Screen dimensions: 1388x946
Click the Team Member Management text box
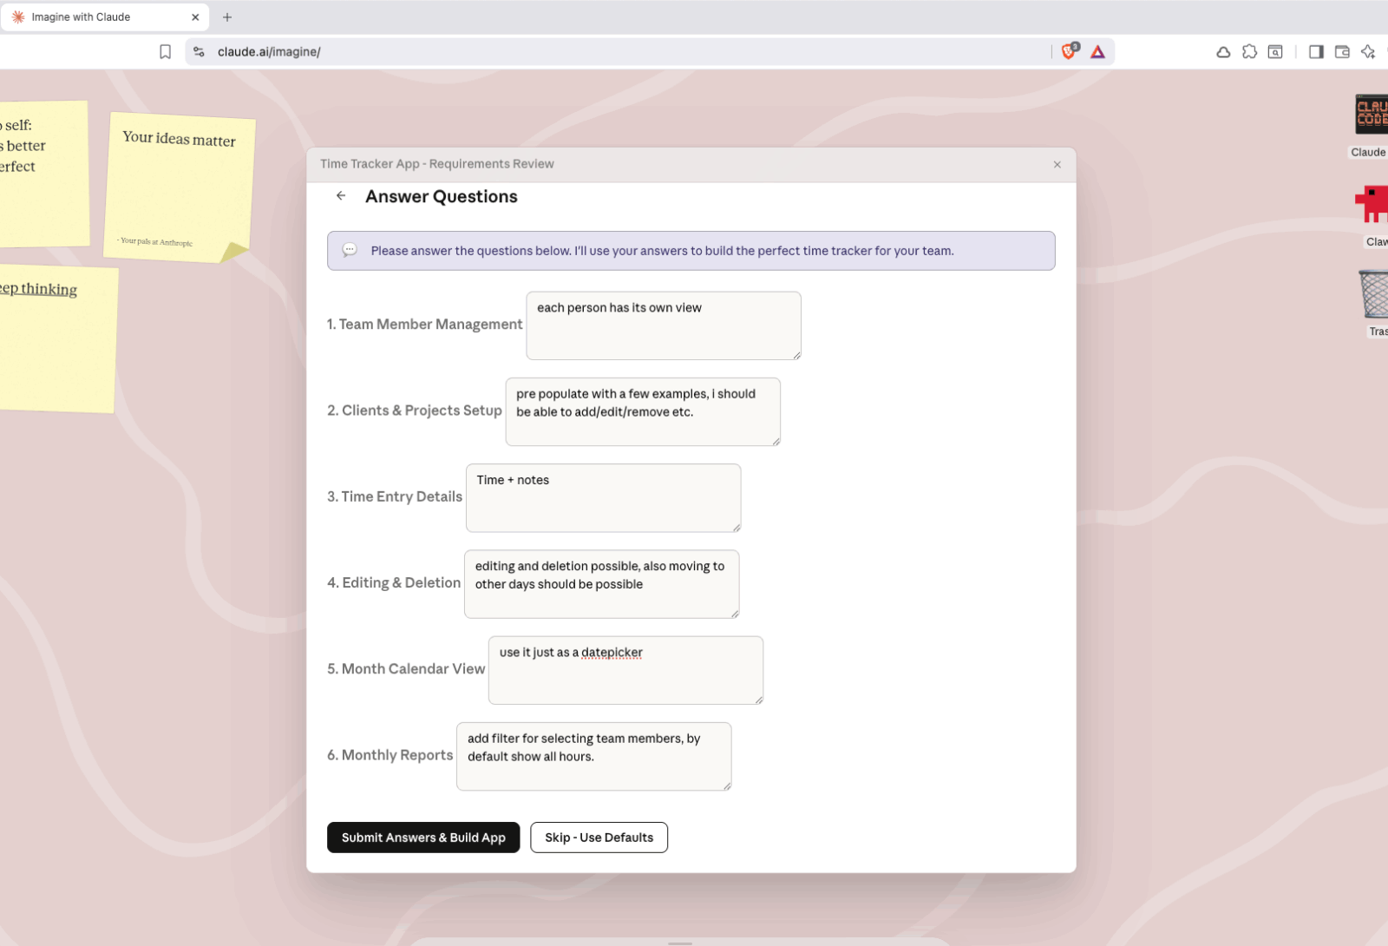click(663, 325)
